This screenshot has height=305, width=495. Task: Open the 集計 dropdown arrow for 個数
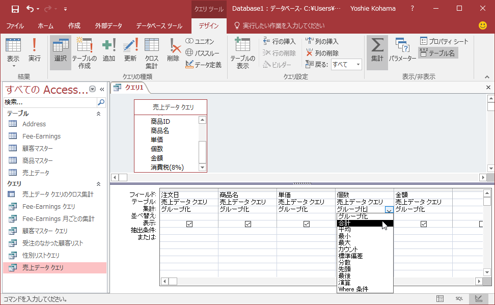coord(389,210)
